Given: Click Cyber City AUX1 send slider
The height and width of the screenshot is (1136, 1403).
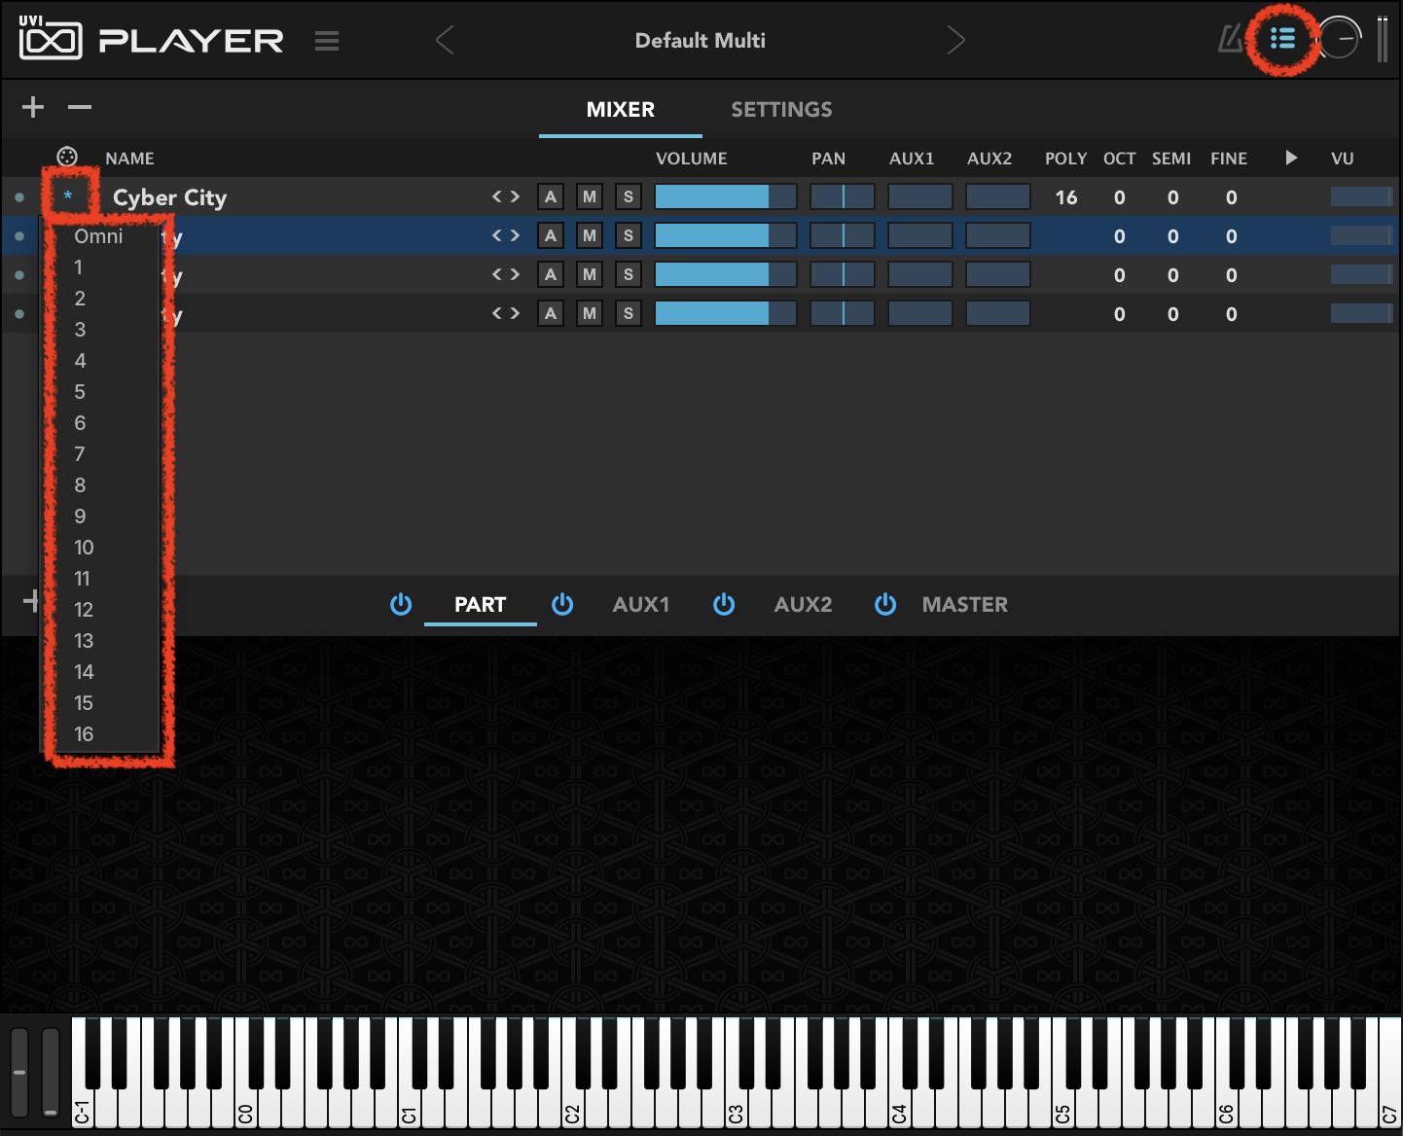Looking at the screenshot, I should pyautogui.click(x=920, y=196).
